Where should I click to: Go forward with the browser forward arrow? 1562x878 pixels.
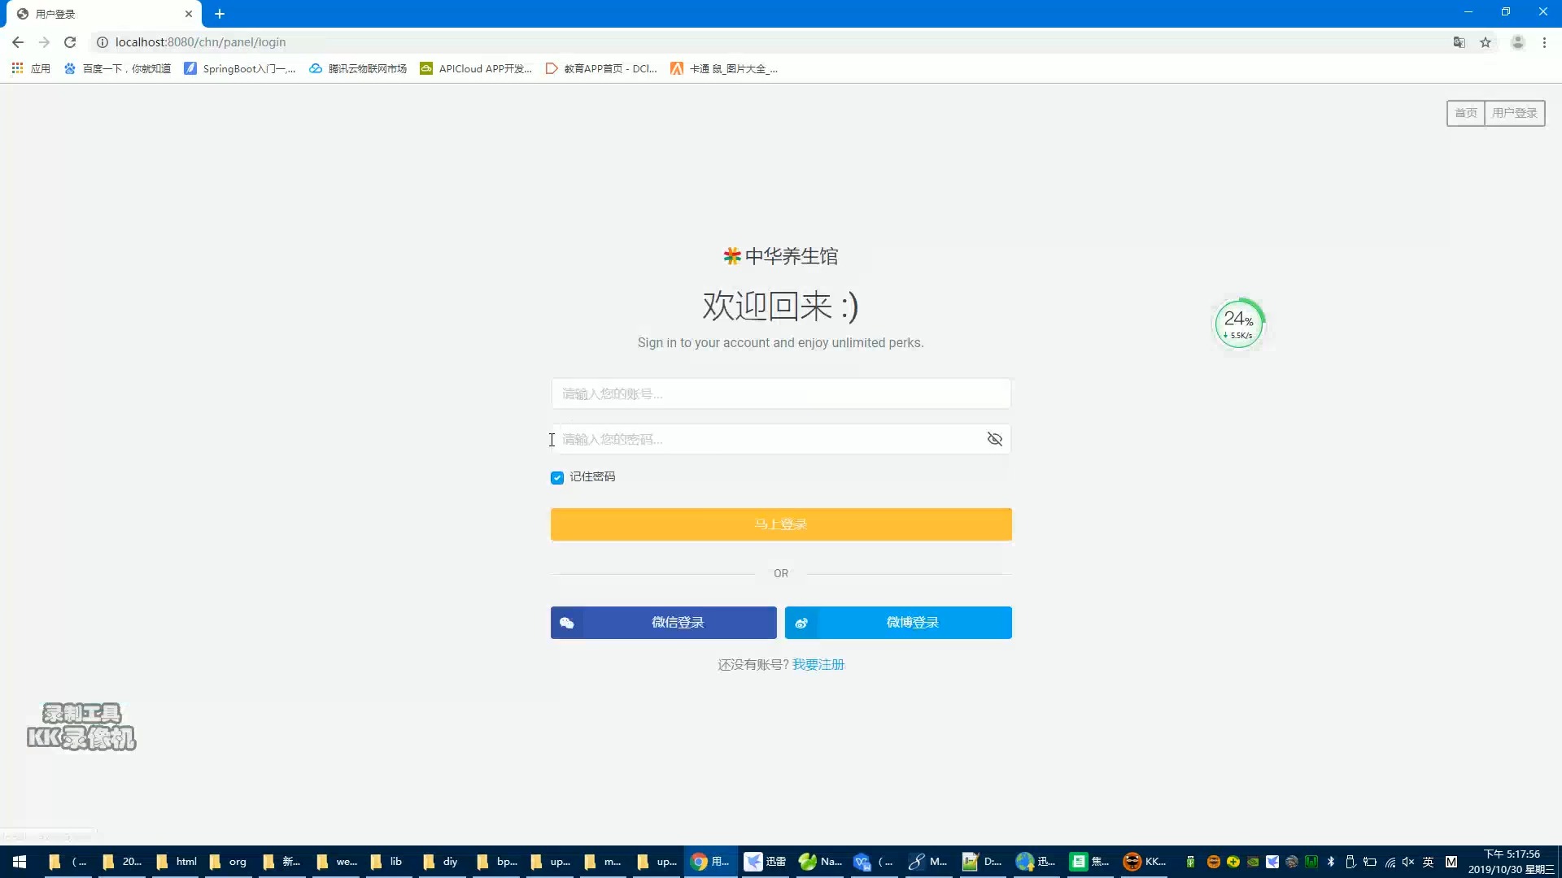44,42
